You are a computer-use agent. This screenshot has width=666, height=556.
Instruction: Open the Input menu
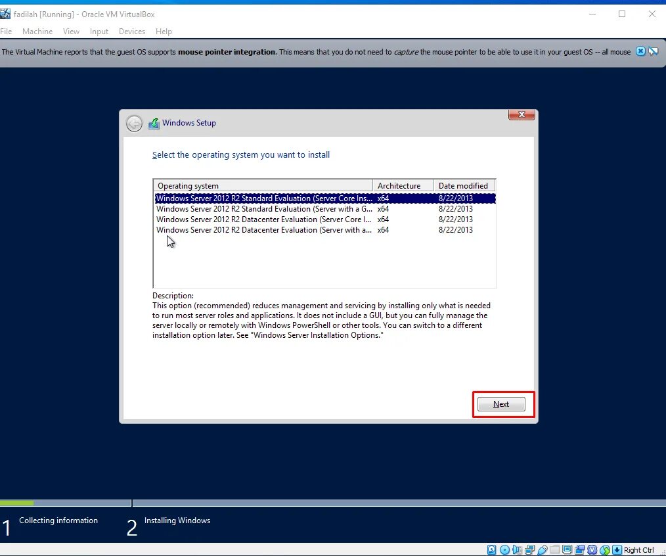click(x=99, y=32)
